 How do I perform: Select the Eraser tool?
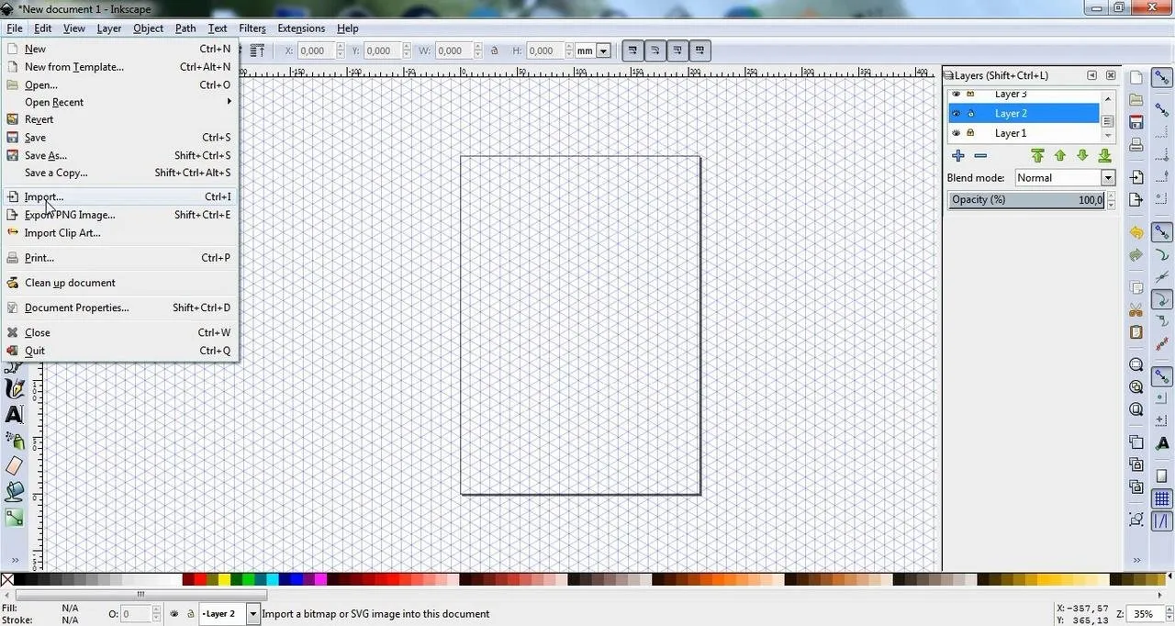(14, 466)
